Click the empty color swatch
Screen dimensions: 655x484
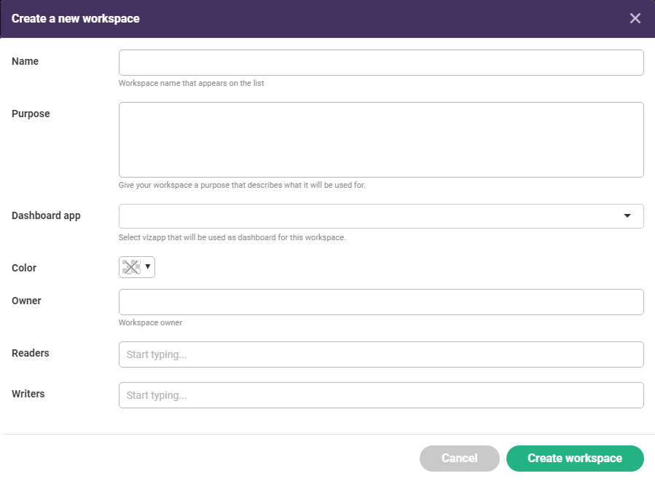(131, 267)
